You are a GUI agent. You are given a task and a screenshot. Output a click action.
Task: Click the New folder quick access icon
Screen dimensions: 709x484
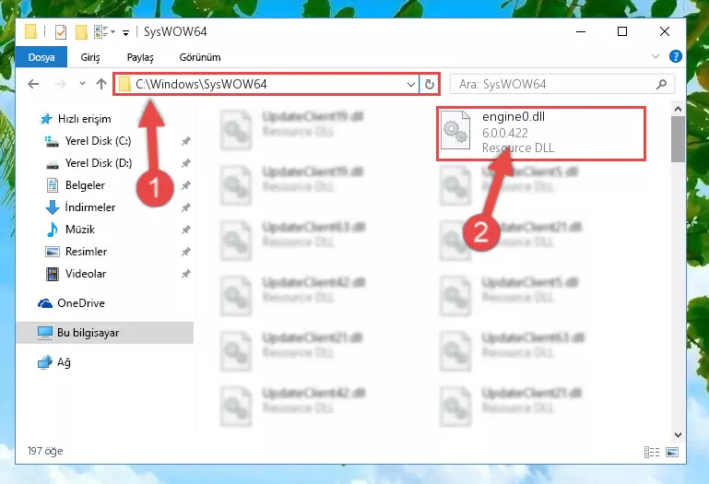(x=81, y=31)
